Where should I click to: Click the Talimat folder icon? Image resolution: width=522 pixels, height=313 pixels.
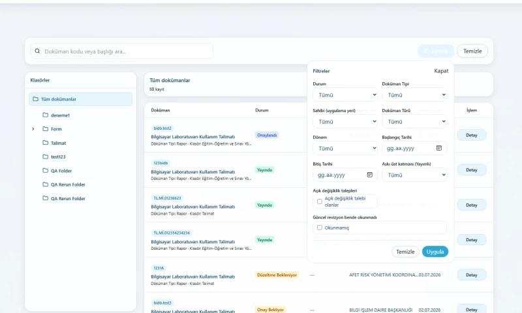[x=45, y=143]
